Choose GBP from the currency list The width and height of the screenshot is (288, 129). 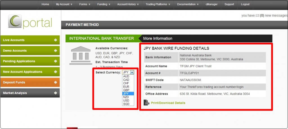[128, 90]
